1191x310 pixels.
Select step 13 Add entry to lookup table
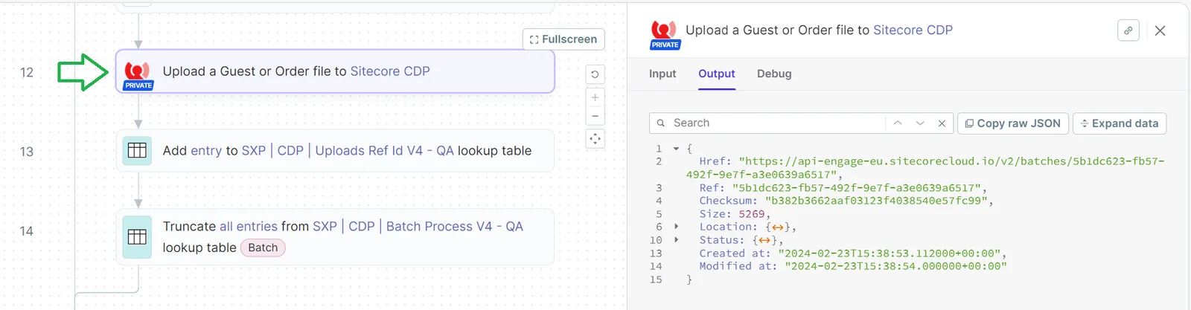pyautogui.click(x=335, y=150)
